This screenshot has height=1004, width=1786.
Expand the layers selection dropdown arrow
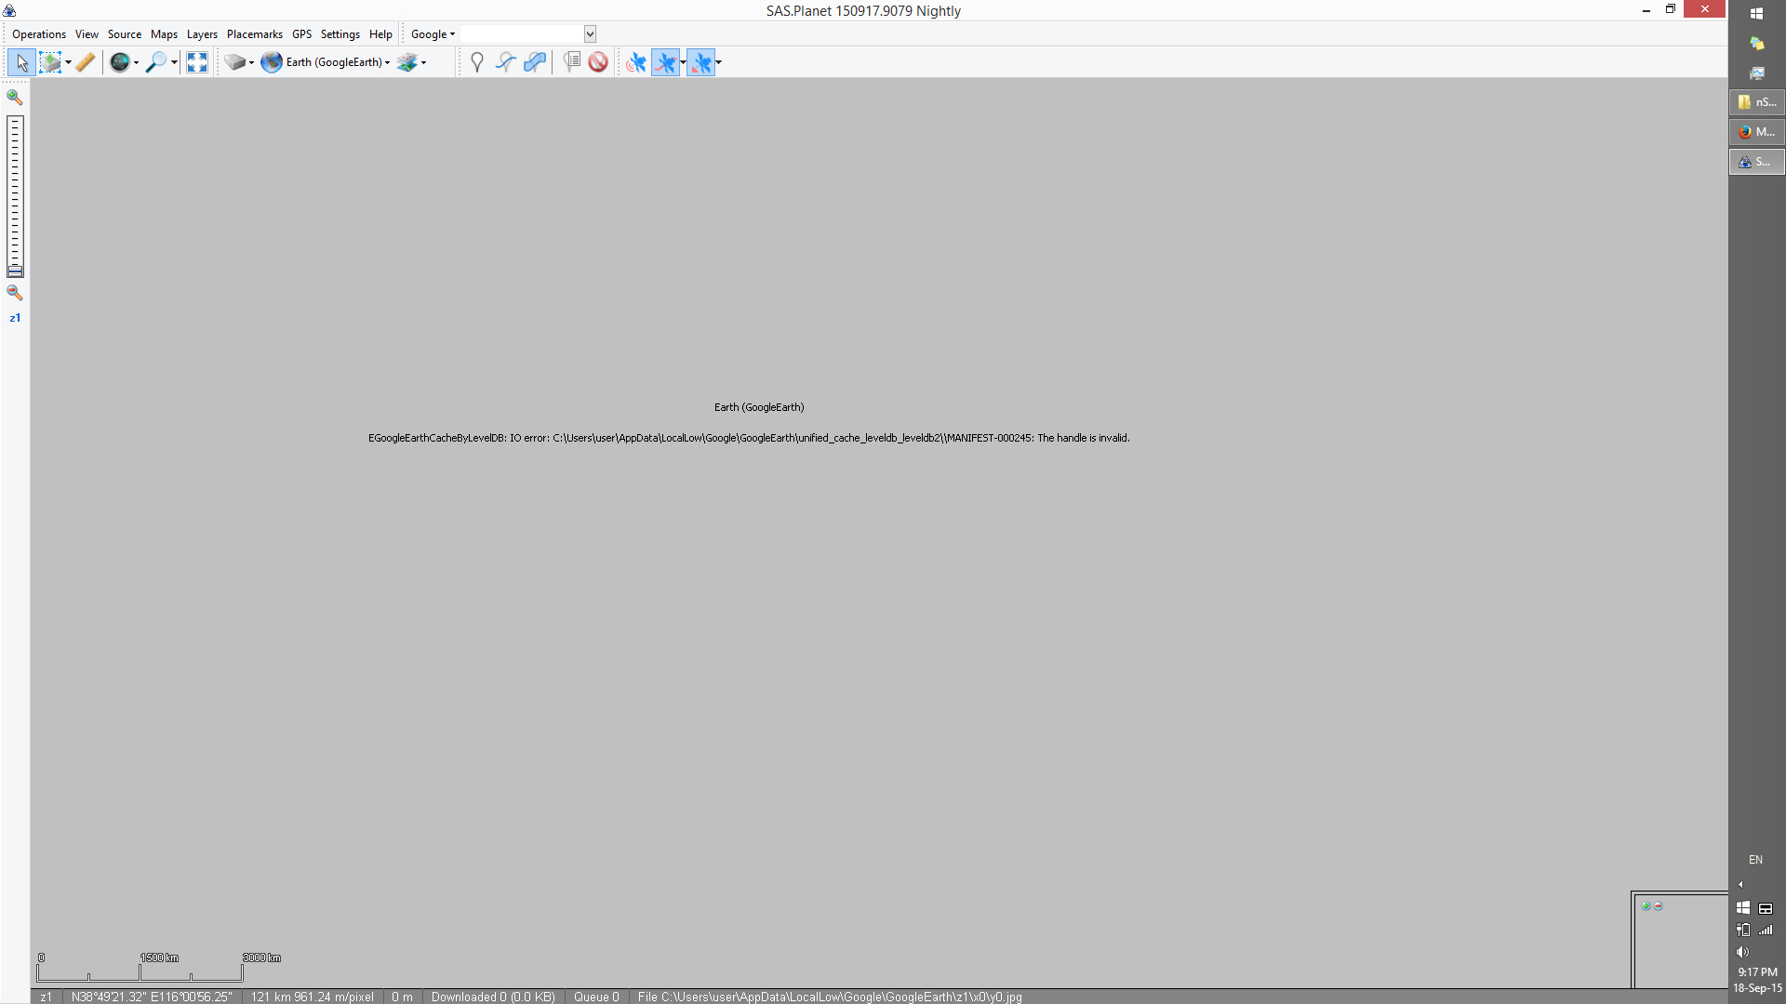424,62
